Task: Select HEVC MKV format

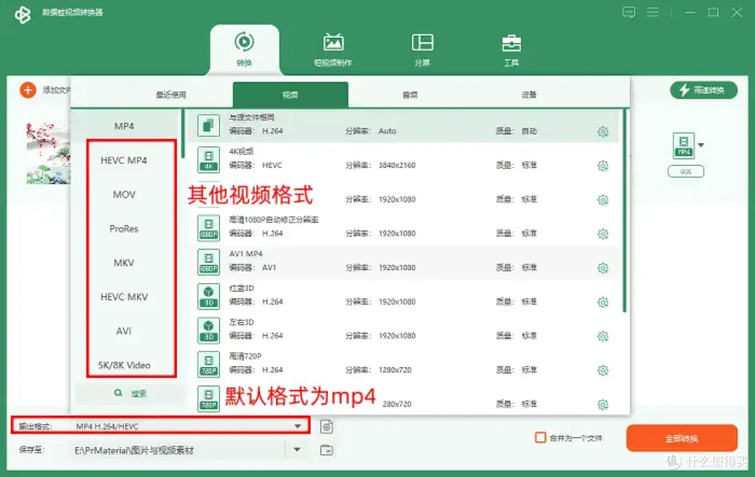Action: [124, 297]
